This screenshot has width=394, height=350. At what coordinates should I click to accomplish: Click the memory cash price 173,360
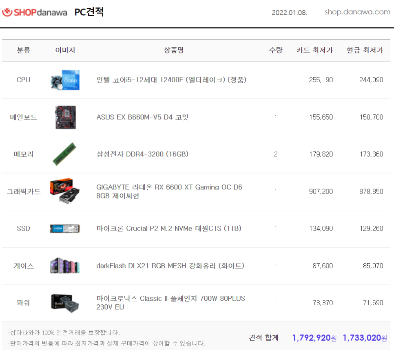click(372, 154)
